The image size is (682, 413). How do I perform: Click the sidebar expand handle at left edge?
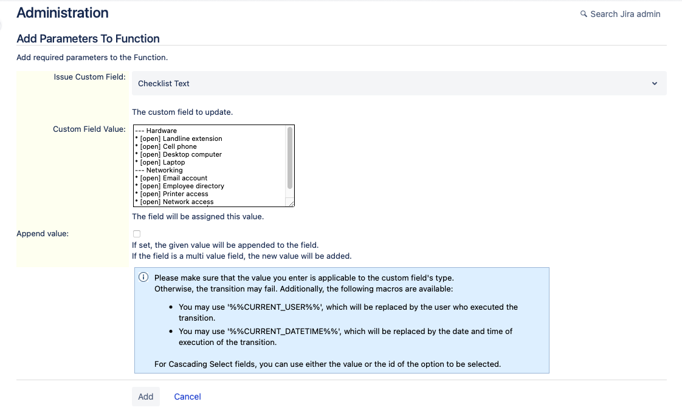pos(1,24)
